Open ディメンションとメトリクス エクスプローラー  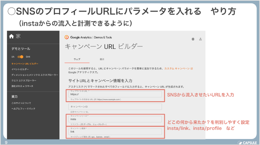pos(35,75)
